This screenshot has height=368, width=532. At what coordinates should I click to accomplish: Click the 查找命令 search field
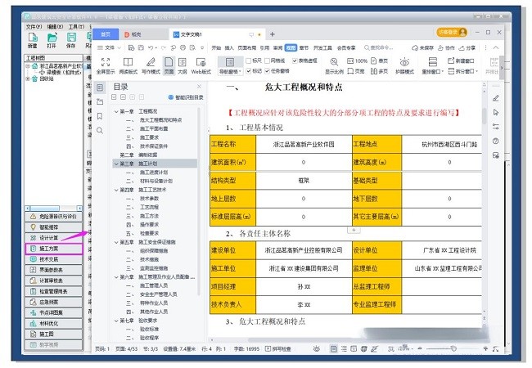(379, 47)
